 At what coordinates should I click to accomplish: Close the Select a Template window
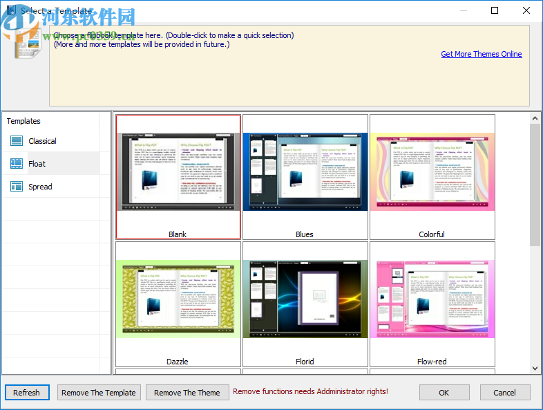526,10
